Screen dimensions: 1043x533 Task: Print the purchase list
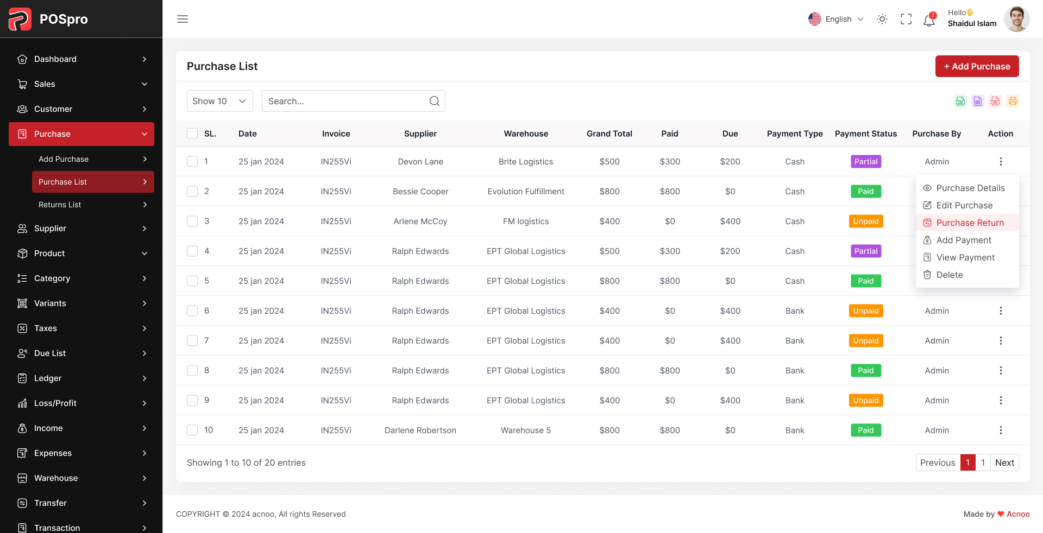(1012, 101)
